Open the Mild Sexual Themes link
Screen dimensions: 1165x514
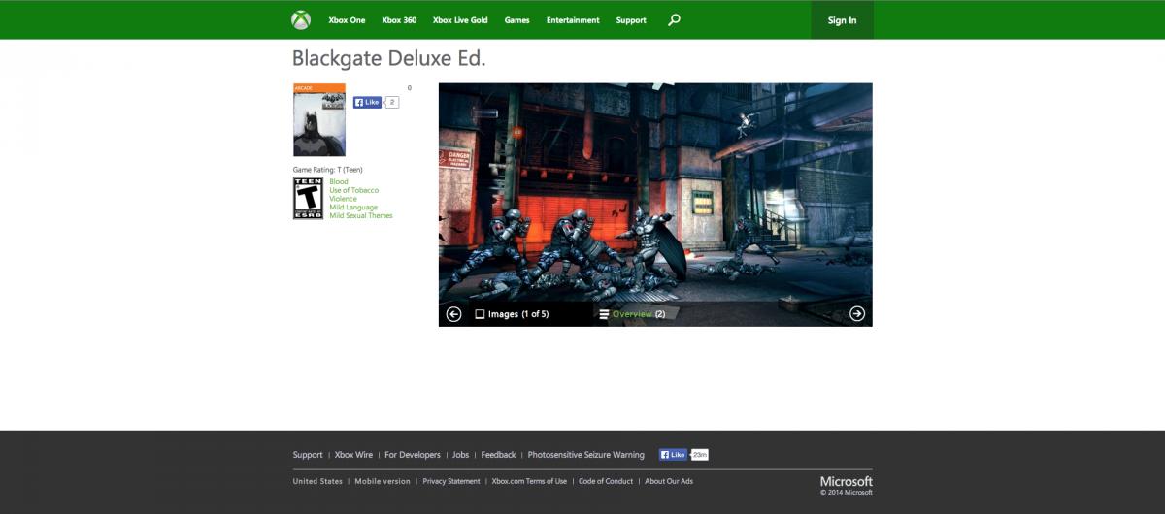(x=361, y=215)
